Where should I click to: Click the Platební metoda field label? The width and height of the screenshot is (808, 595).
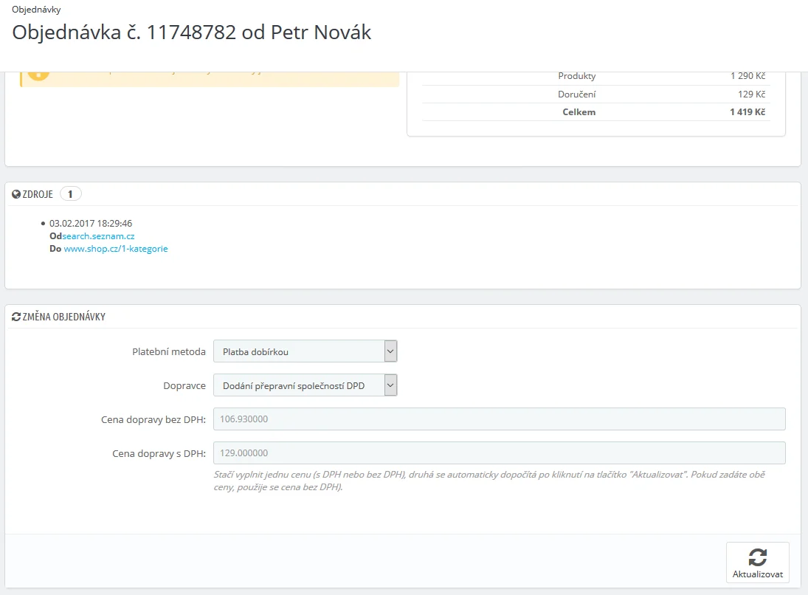tap(168, 351)
